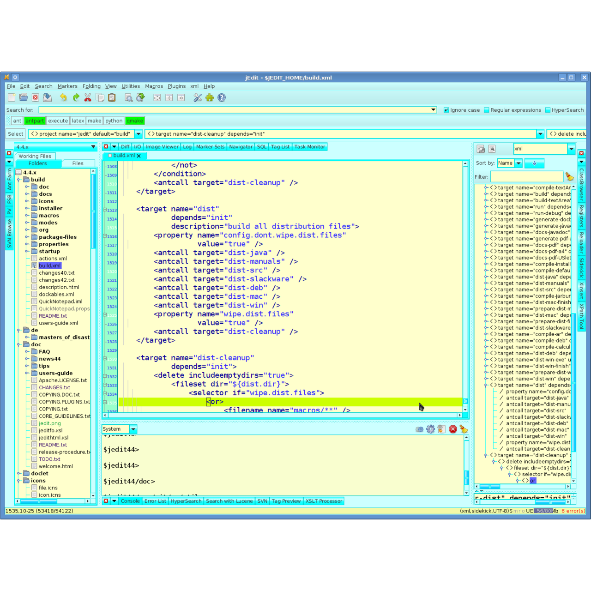Click the Select button
This screenshot has width=591, height=591.
click(x=15, y=134)
